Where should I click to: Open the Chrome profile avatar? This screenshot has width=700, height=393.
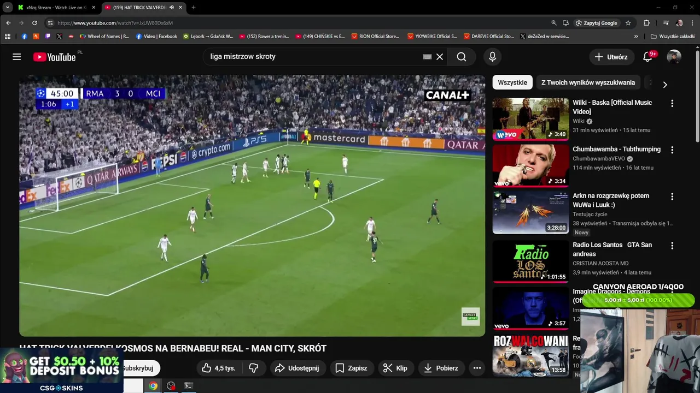click(679, 23)
